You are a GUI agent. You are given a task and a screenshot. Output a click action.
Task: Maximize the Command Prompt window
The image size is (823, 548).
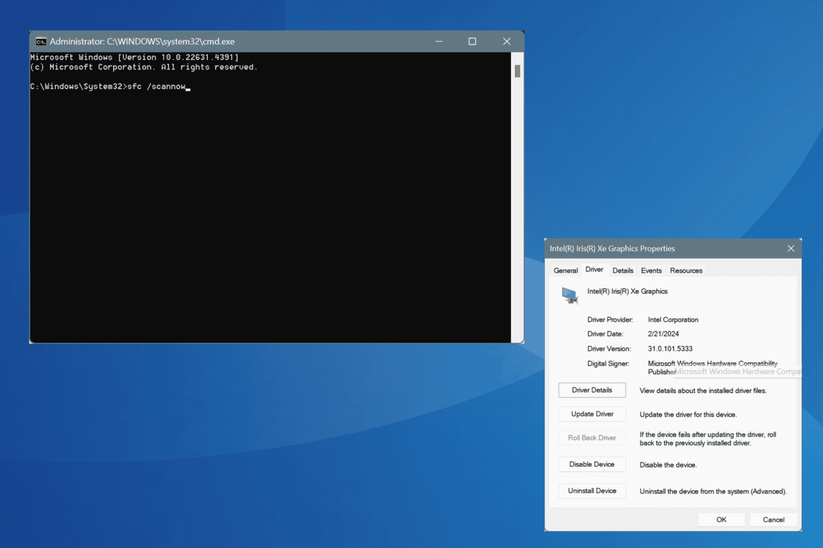pyautogui.click(x=472, y=41)
